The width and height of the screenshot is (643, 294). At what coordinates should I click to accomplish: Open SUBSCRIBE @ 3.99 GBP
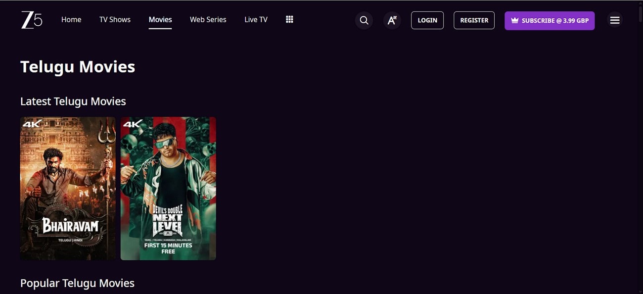[x=550, y=20]
